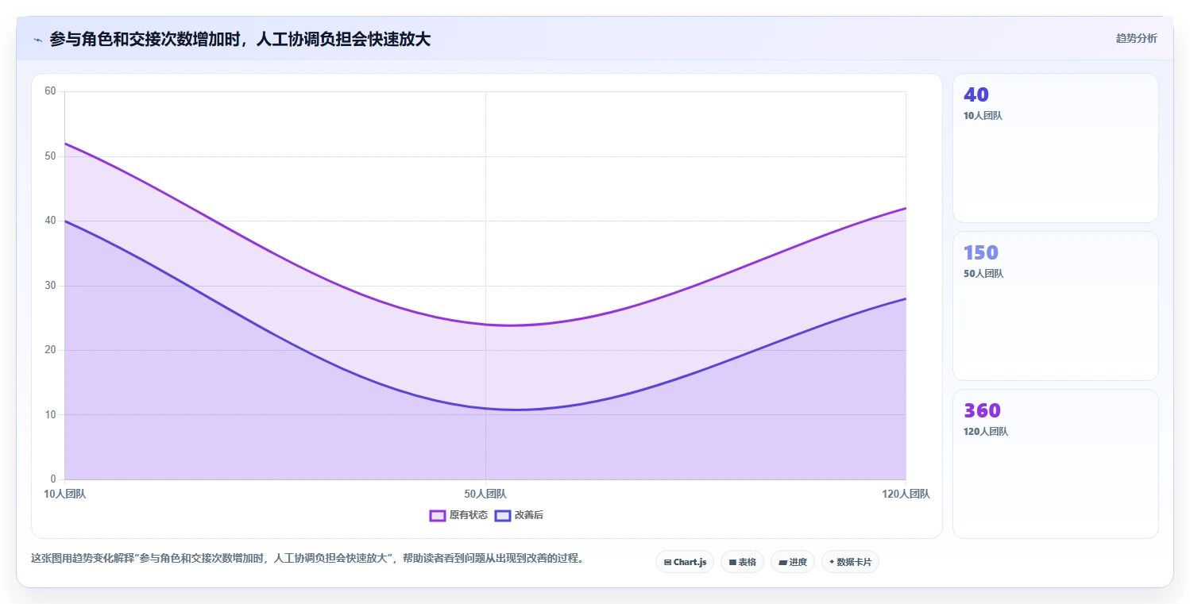Screen dimensions: 1190x604
Task: Open the 50人团队 data card
Action: (x=1056, y=306)
